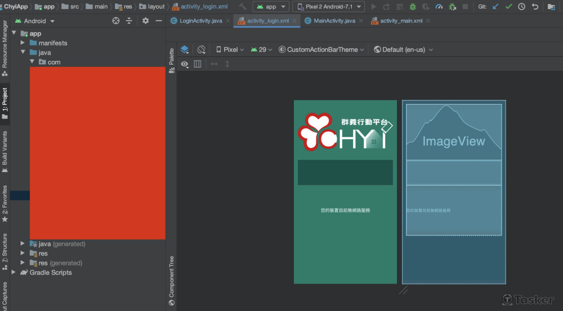Switch to the MainActivity.java tab
This screenshot has width=563, height=311.
click(x=333, y=21)
